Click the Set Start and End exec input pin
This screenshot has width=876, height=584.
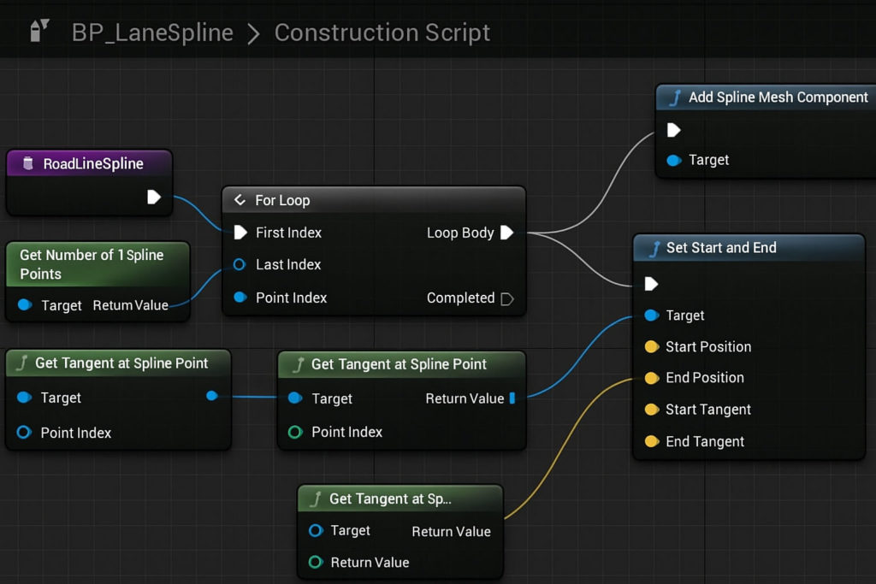coord(651,283)
